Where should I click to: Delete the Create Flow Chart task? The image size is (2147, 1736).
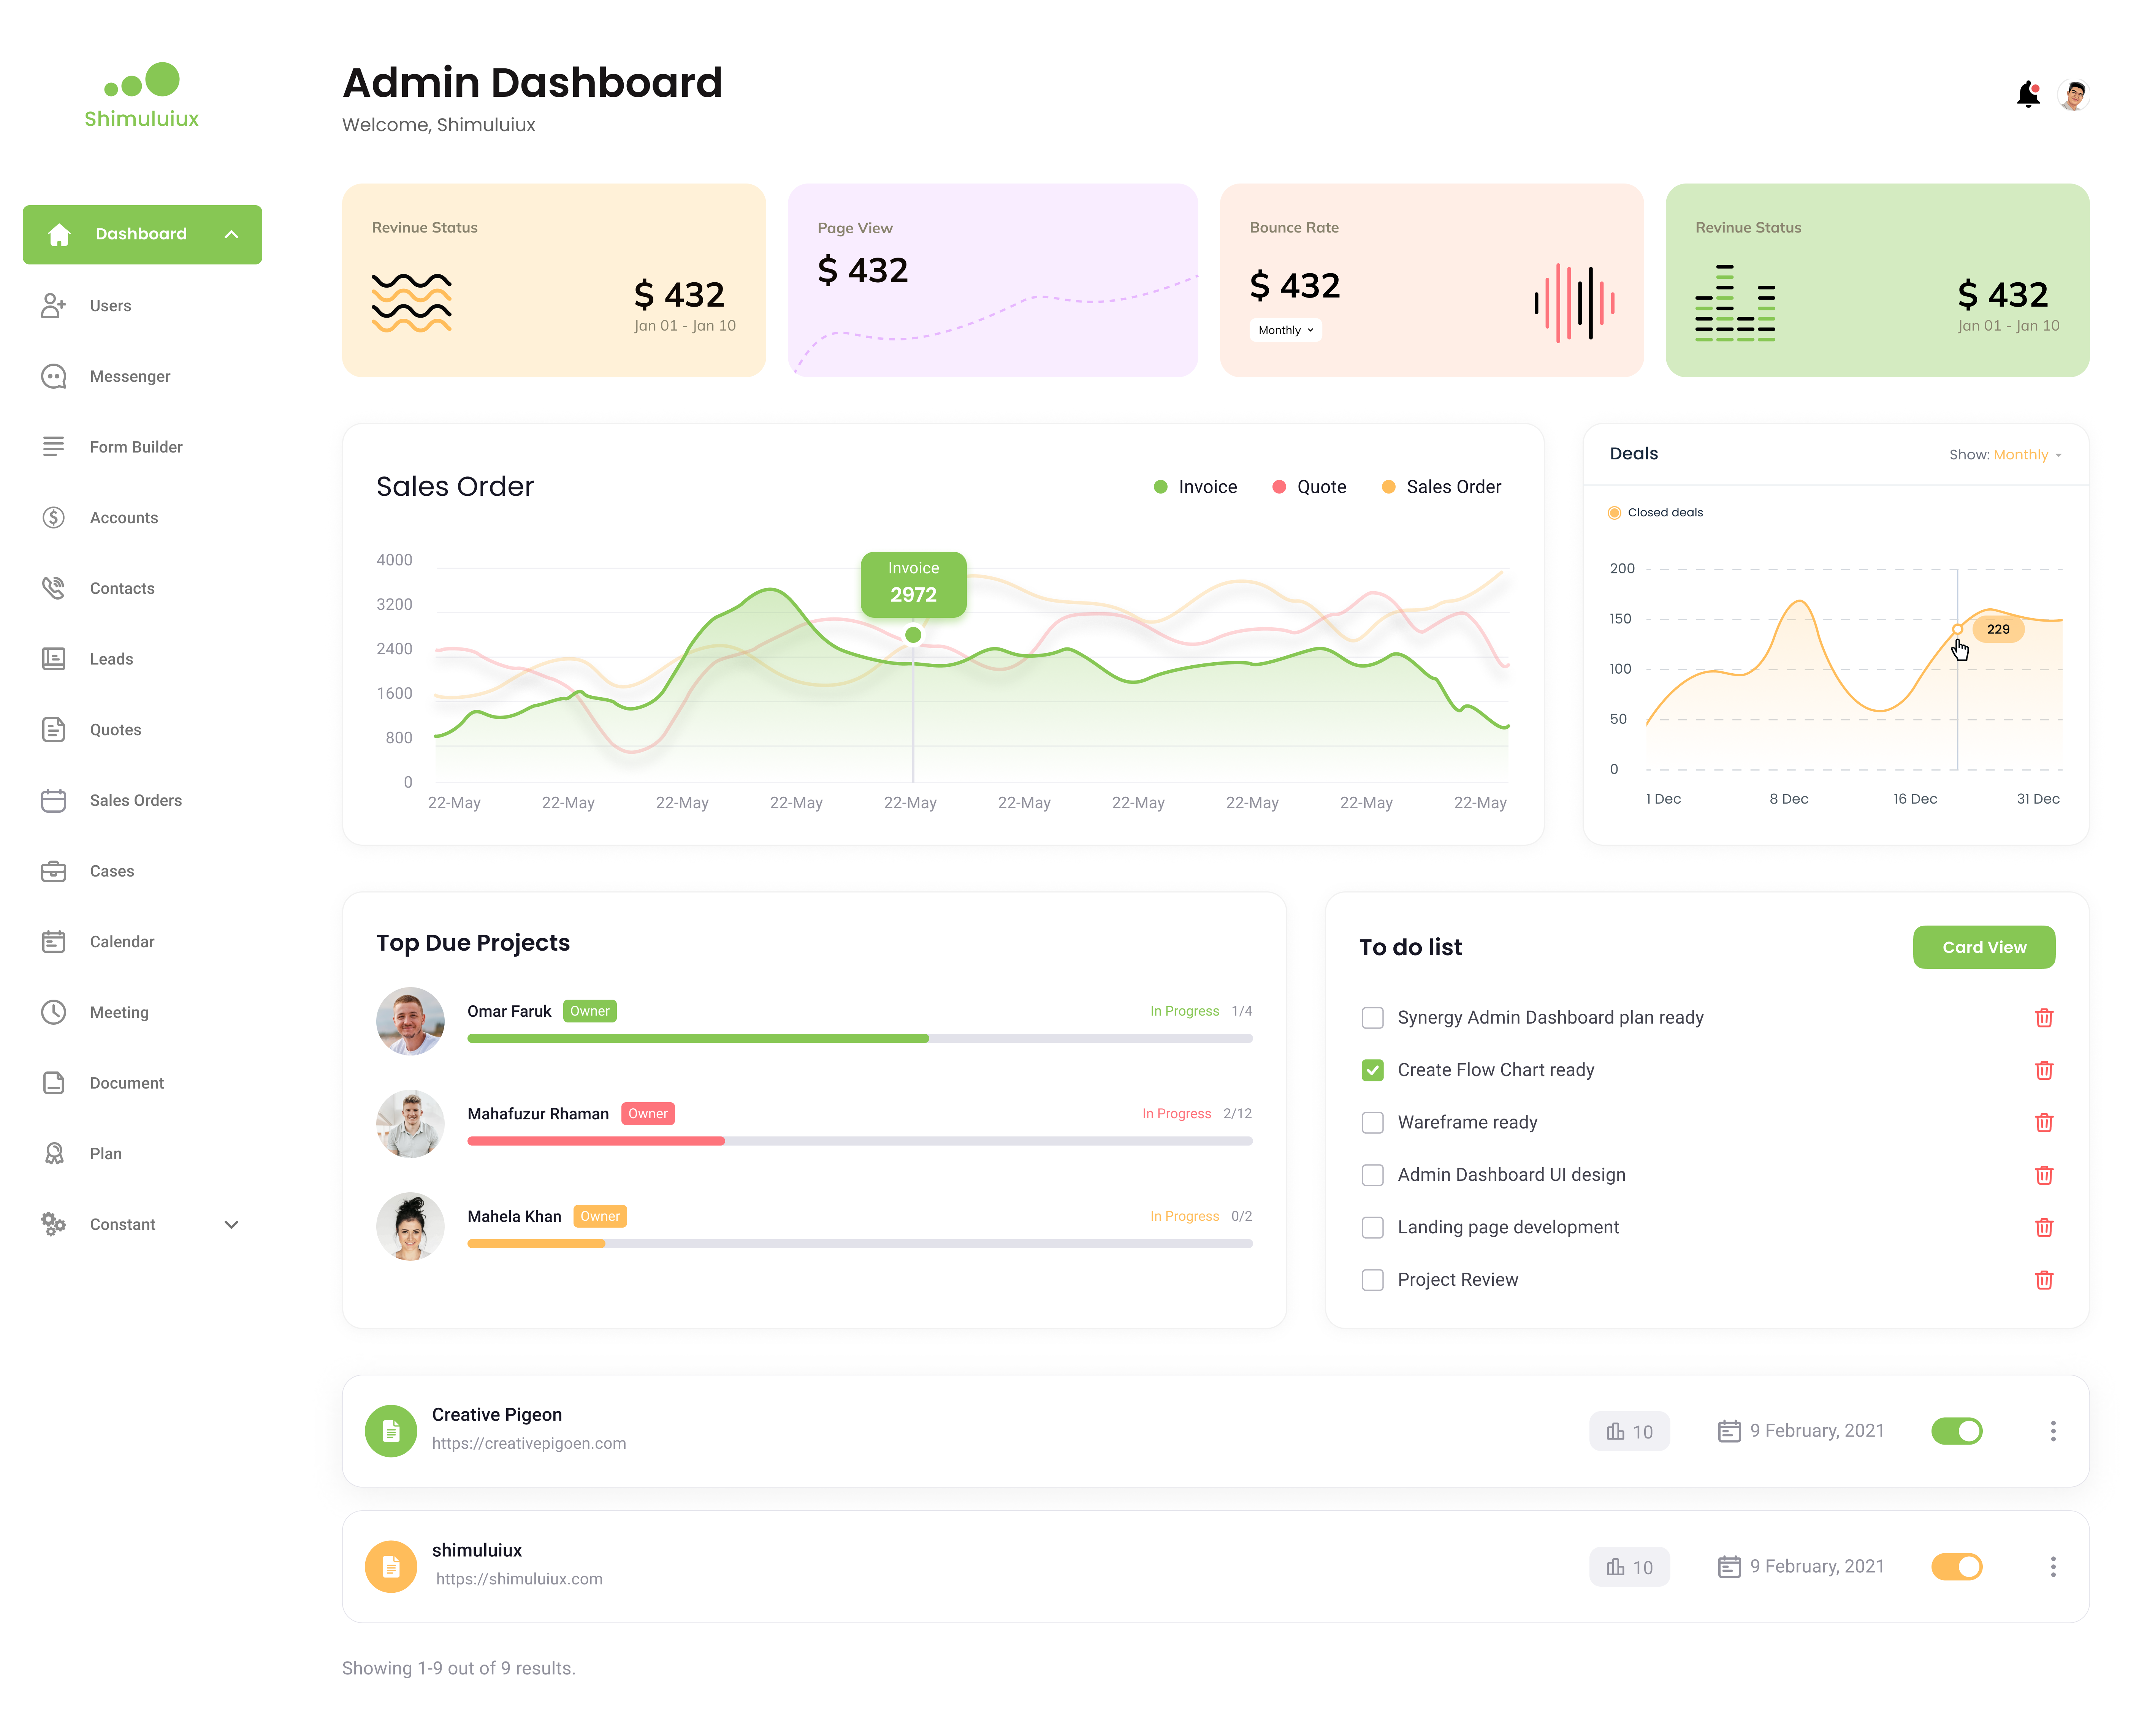click(2044, 1070)
